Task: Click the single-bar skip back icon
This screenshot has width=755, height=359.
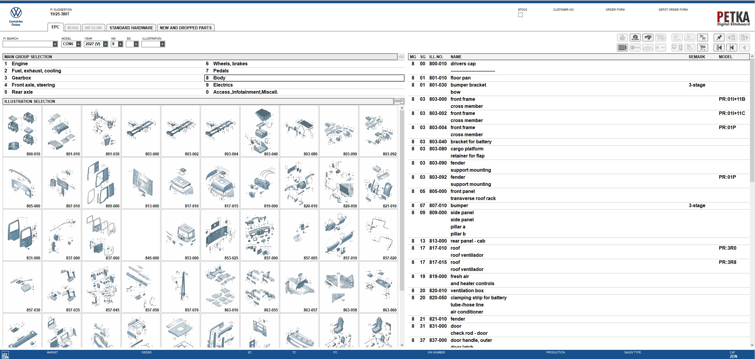Action: 732,48
